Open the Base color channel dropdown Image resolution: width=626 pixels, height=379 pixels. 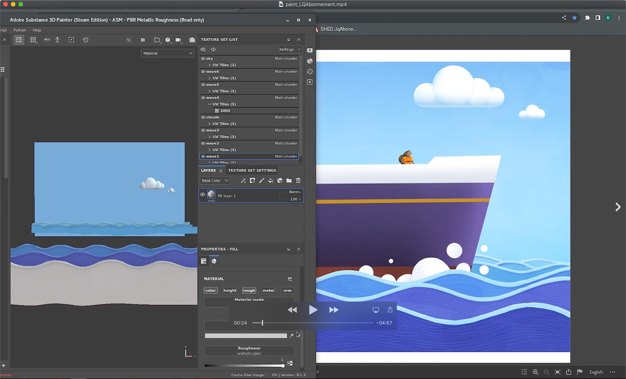pyautogui.click(x=215, y=181)
